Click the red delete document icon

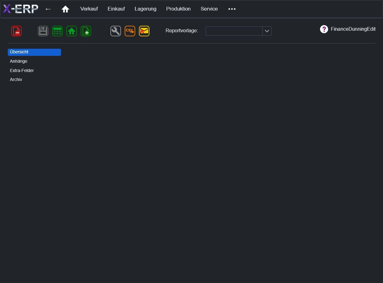coord(16,31)
